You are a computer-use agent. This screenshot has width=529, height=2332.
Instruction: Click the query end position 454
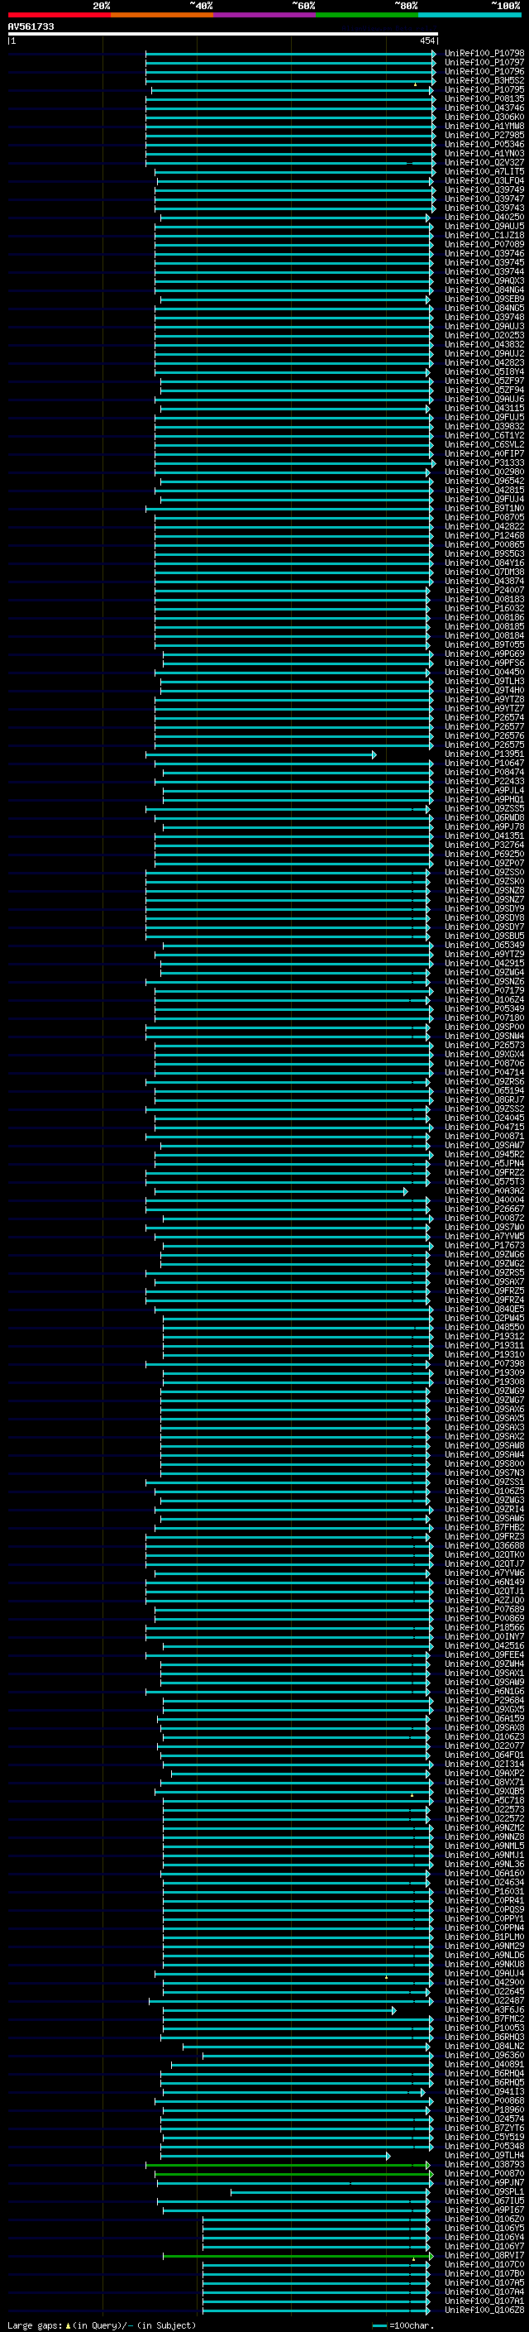click(427, 41)
